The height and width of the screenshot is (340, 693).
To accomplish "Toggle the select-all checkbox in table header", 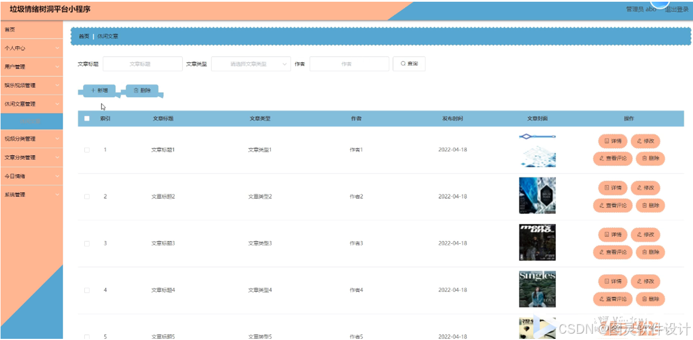I will (87, 118).
